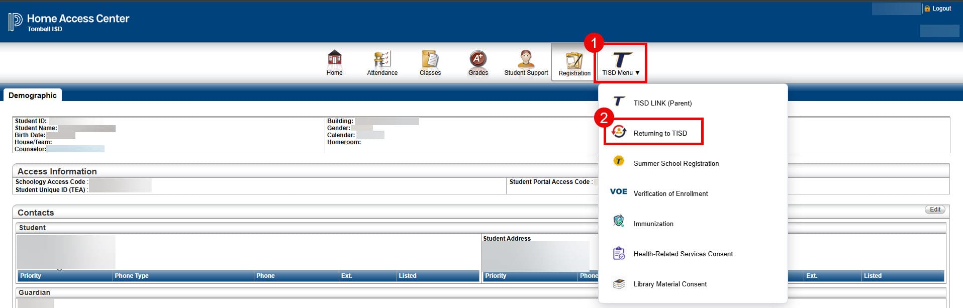Click Student Unique ID (TEA) label
The width and height of the screenshot is (963, 308).
tap(50, 190)
